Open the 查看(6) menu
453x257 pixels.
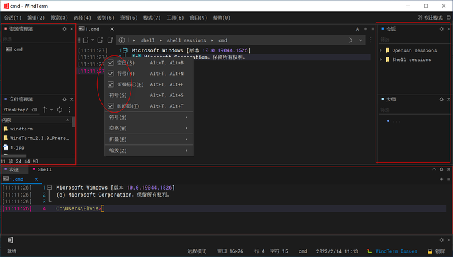click(128, 18)
